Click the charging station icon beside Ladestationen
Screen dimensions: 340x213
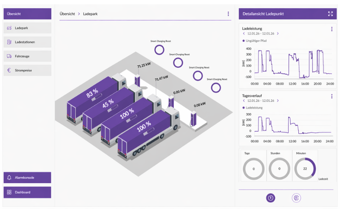pos(9,42)
